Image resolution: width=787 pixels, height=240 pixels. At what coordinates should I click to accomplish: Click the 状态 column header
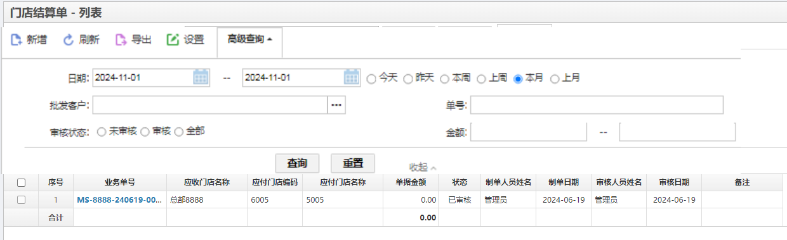[x=460, y=182]
